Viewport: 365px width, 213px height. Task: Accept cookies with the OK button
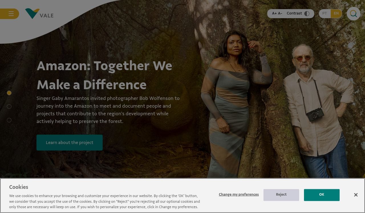click(x=322, y=195)
